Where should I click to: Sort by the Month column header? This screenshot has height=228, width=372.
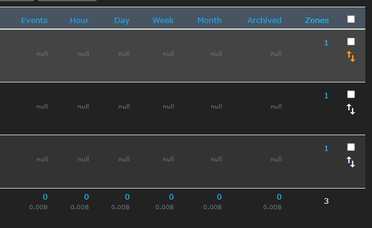click(x=210, y=21)
